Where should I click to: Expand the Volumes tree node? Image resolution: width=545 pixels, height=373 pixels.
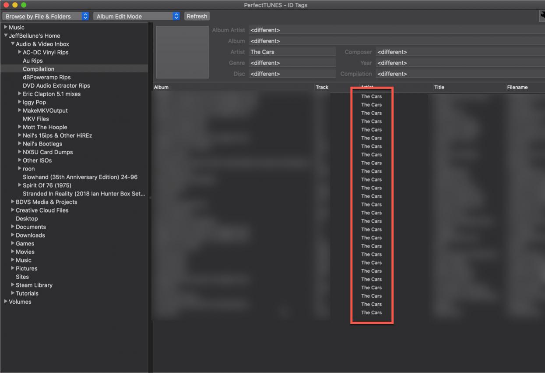[6, 302]
